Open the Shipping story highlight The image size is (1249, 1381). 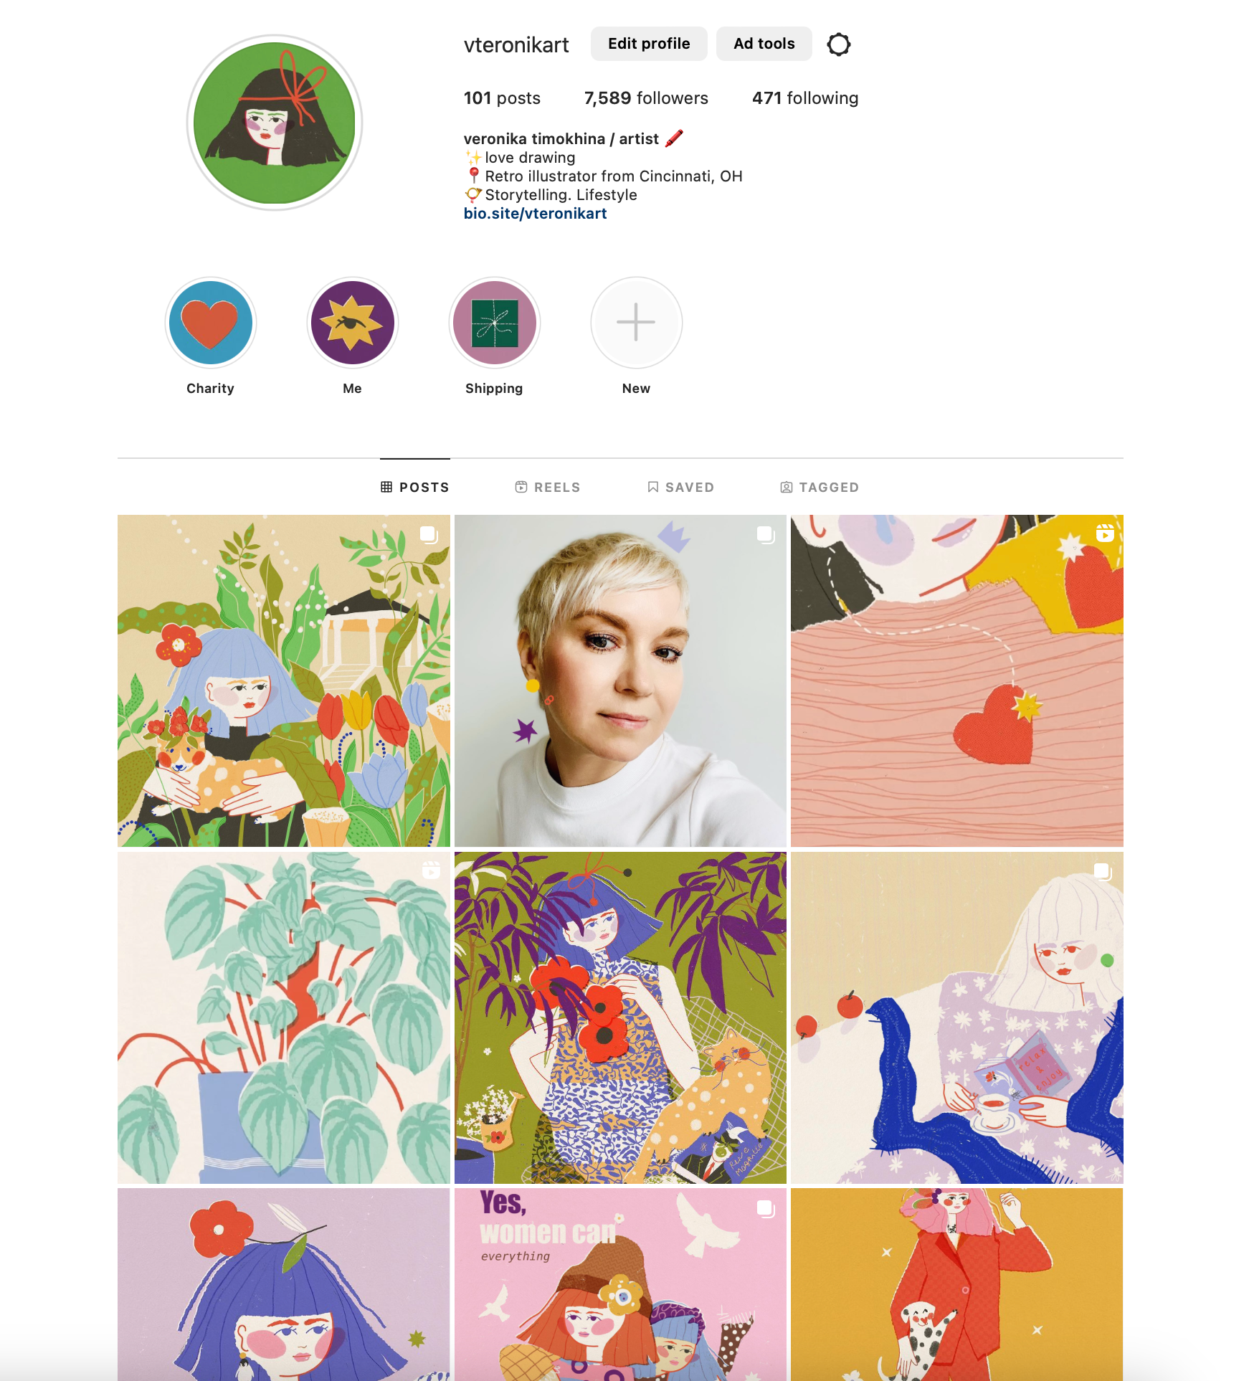[x=494, y=323]
